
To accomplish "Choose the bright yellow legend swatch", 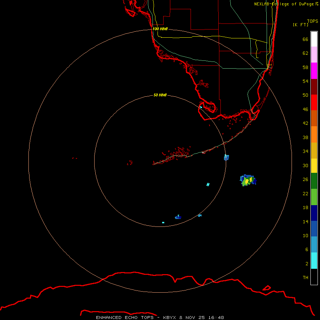I will (x=314, y=166).
